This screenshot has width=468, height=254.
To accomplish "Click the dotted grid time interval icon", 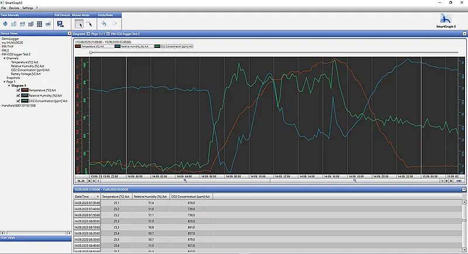I will (x=39, y=24).
